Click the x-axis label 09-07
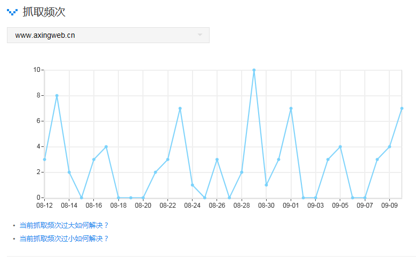 365,206
